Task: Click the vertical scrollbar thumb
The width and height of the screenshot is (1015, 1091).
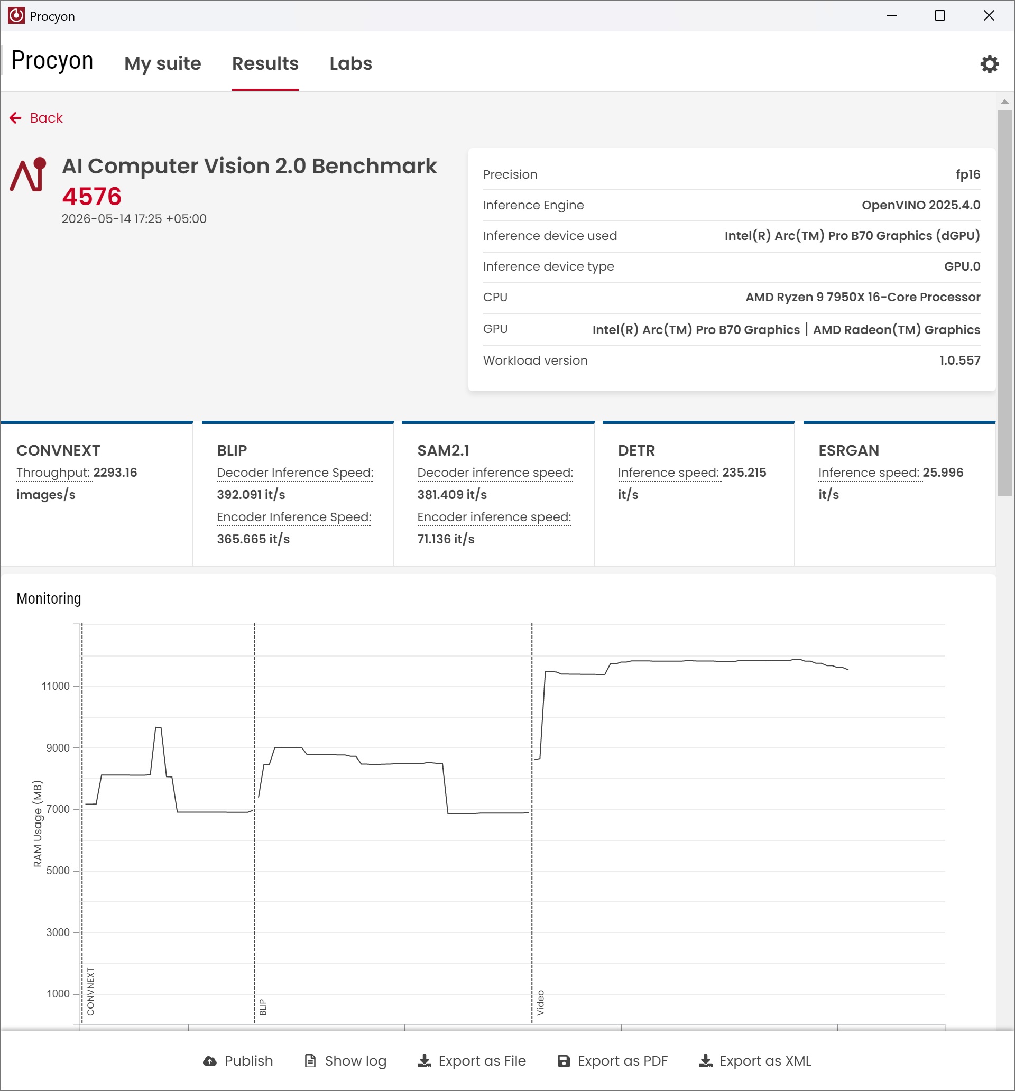Action: (x=1004, y=302)
